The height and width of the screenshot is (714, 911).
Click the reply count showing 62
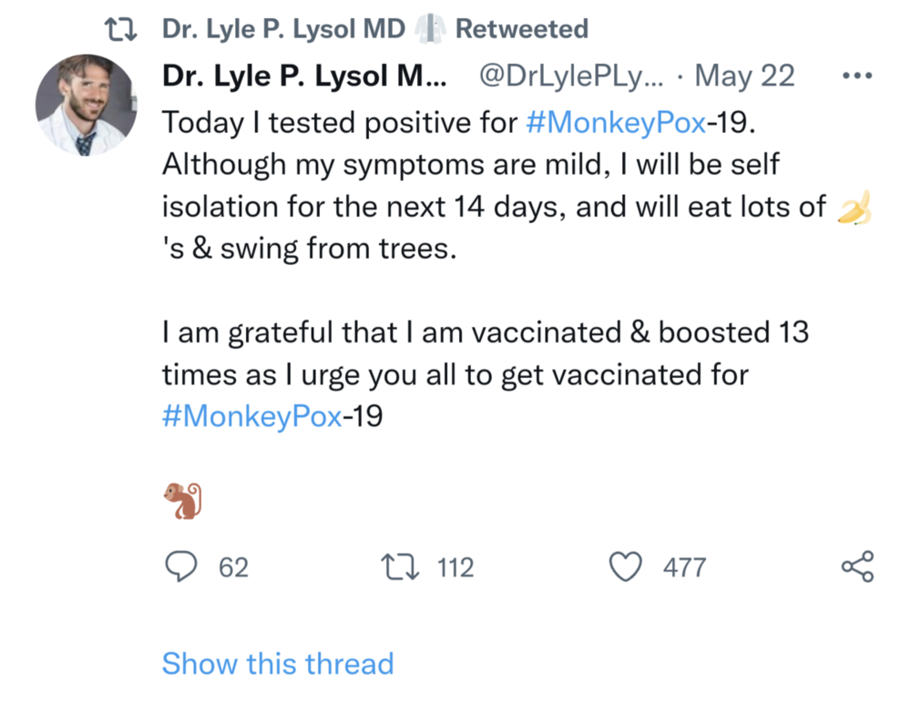[x=233, y=566]
